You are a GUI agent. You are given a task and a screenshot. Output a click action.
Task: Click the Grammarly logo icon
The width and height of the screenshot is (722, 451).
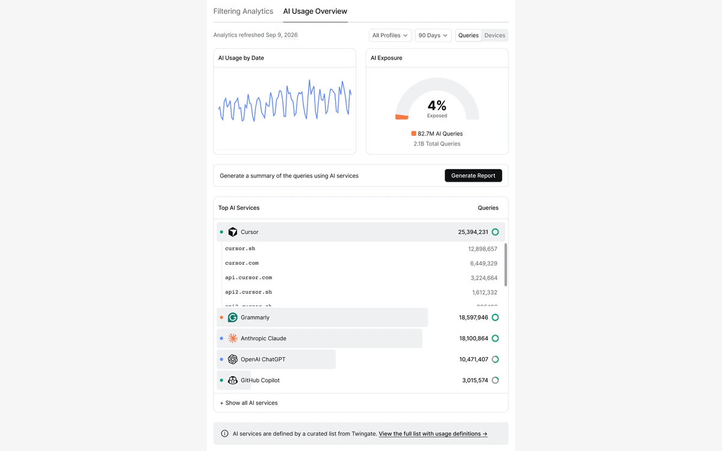click(x=233, y=318)
